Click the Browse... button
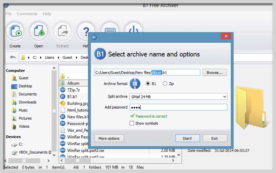This screenshot has height=173, width=276. coord(215,73)
